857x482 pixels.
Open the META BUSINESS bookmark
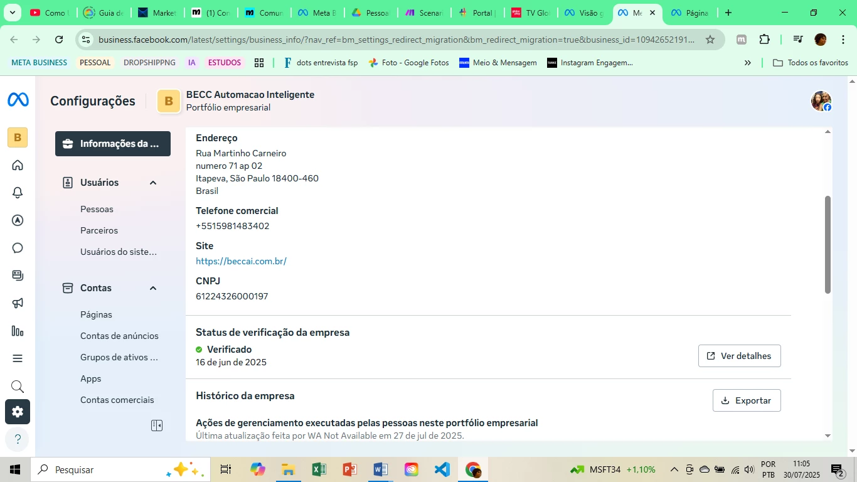point(39,63)
